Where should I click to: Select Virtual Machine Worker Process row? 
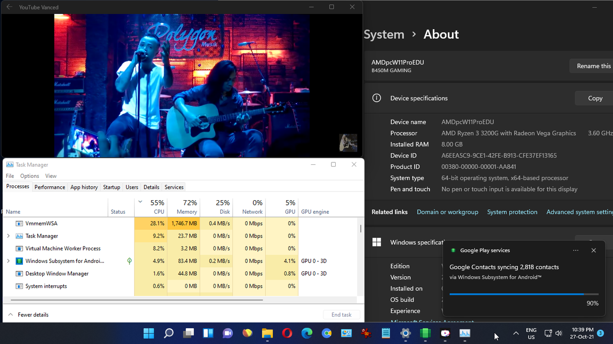pyautogui.click(x=181, y=248)
